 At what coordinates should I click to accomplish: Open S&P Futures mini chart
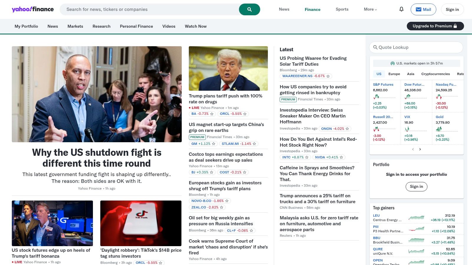384,97
